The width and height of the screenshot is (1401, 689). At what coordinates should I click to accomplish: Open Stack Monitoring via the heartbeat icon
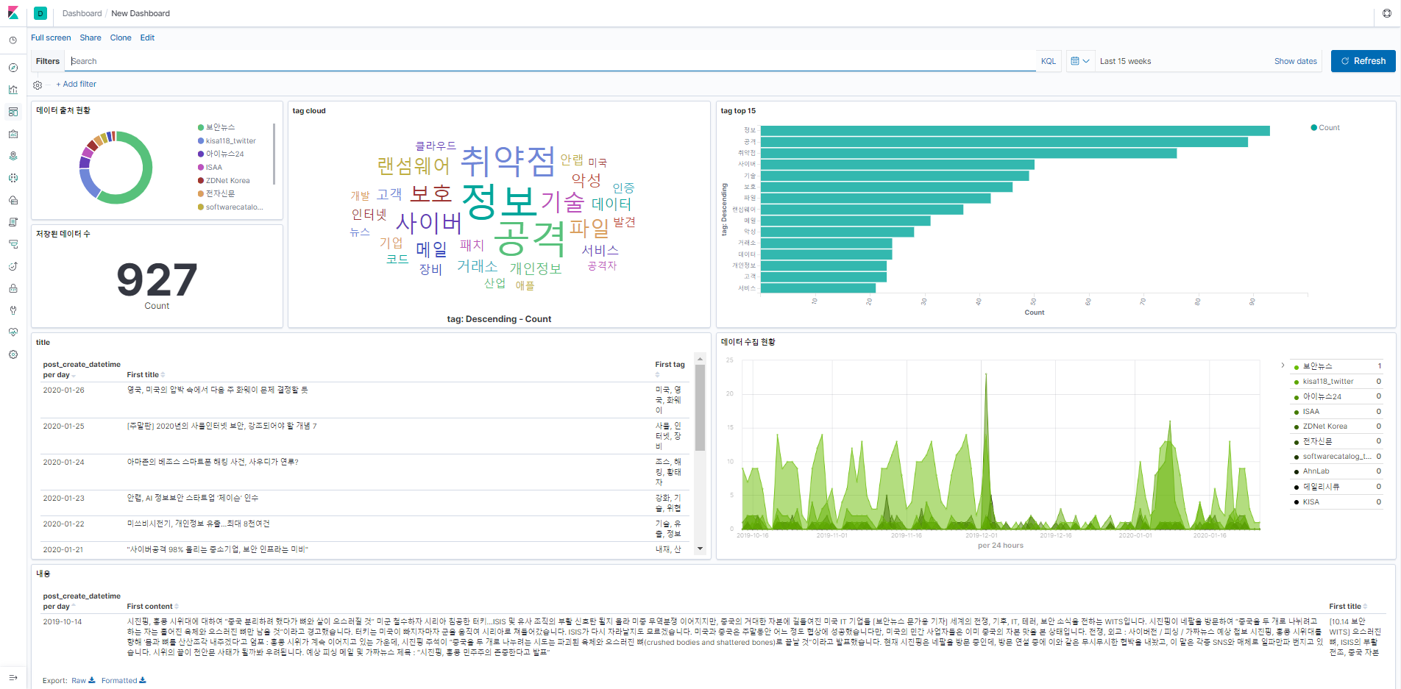point(13,332)
